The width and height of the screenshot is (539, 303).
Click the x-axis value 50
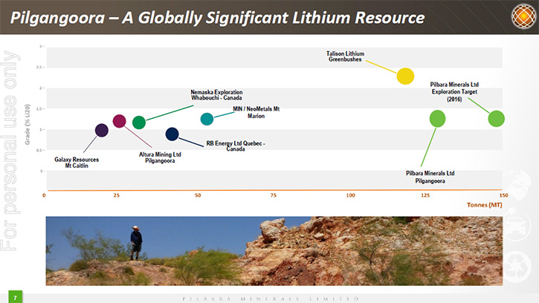click(x=198, y=195)
